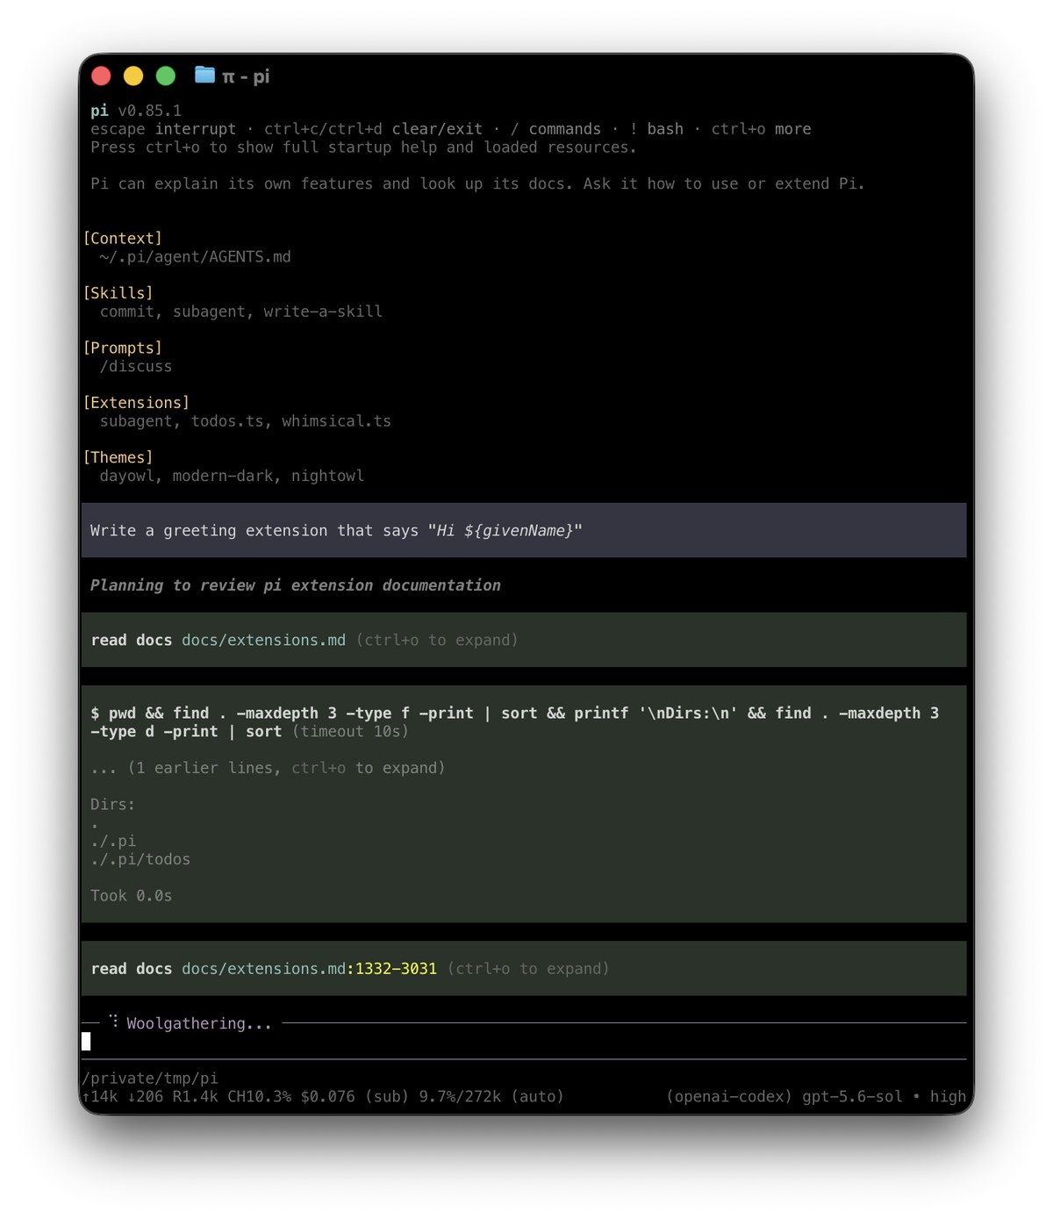Click the "./.pi/todos" output line
This screenshot has height=1219, width=1053.
[140, 859]
